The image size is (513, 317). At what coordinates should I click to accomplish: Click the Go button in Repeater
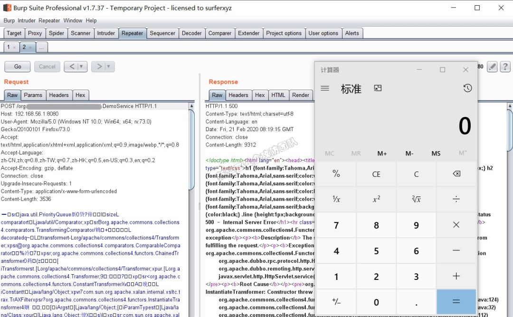point(18,67)
